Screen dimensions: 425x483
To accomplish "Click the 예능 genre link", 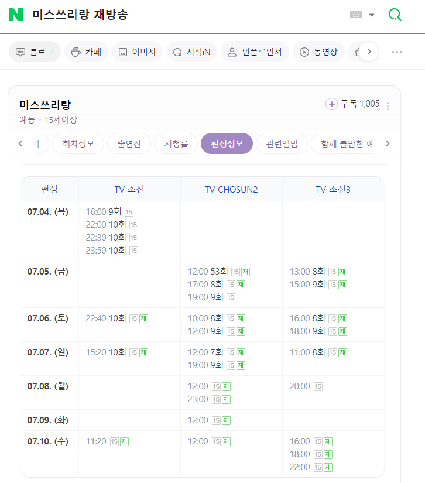I will point(27,120).
